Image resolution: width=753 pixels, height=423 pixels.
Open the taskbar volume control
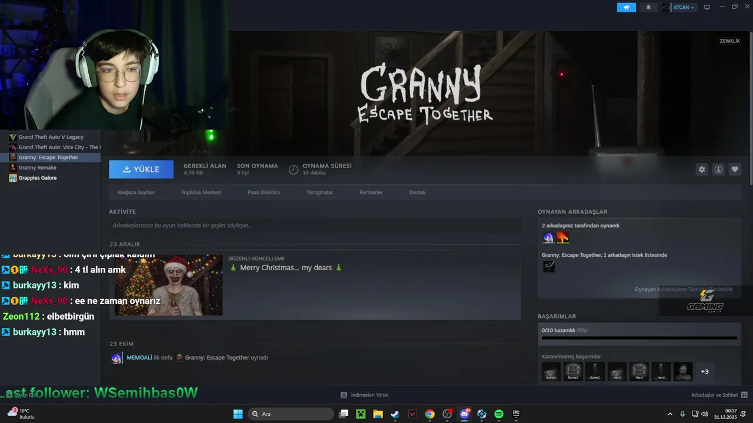pos(705,414)
